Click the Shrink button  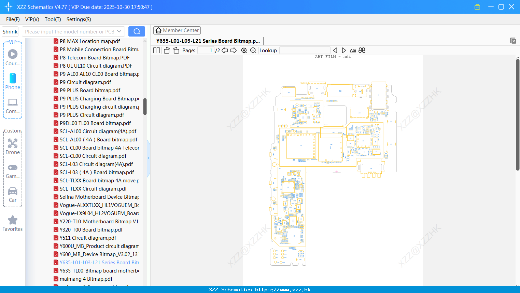pos(10,31)
